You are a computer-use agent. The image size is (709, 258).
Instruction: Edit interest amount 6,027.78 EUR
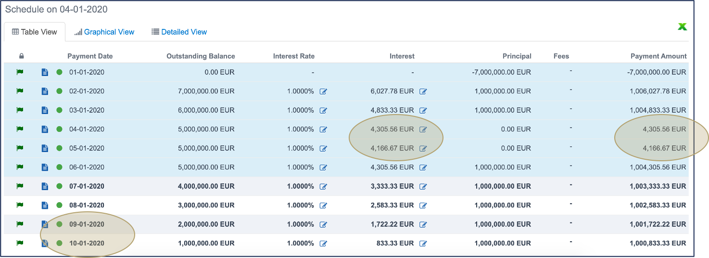(x=423, y=91)
